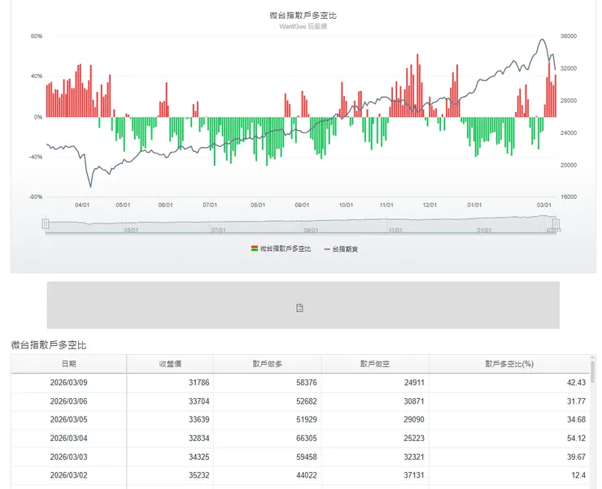
Task: Click retail short value 30871
Action: [414, 401]
